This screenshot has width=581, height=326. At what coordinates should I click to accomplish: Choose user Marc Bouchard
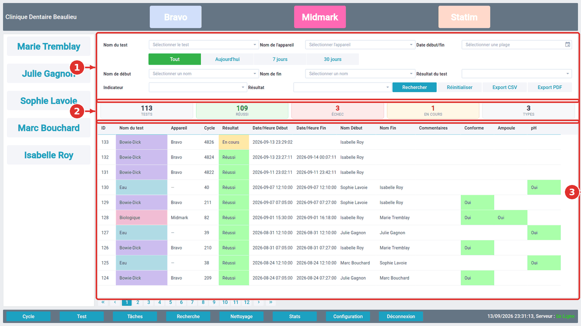click(x=49, y=128)
